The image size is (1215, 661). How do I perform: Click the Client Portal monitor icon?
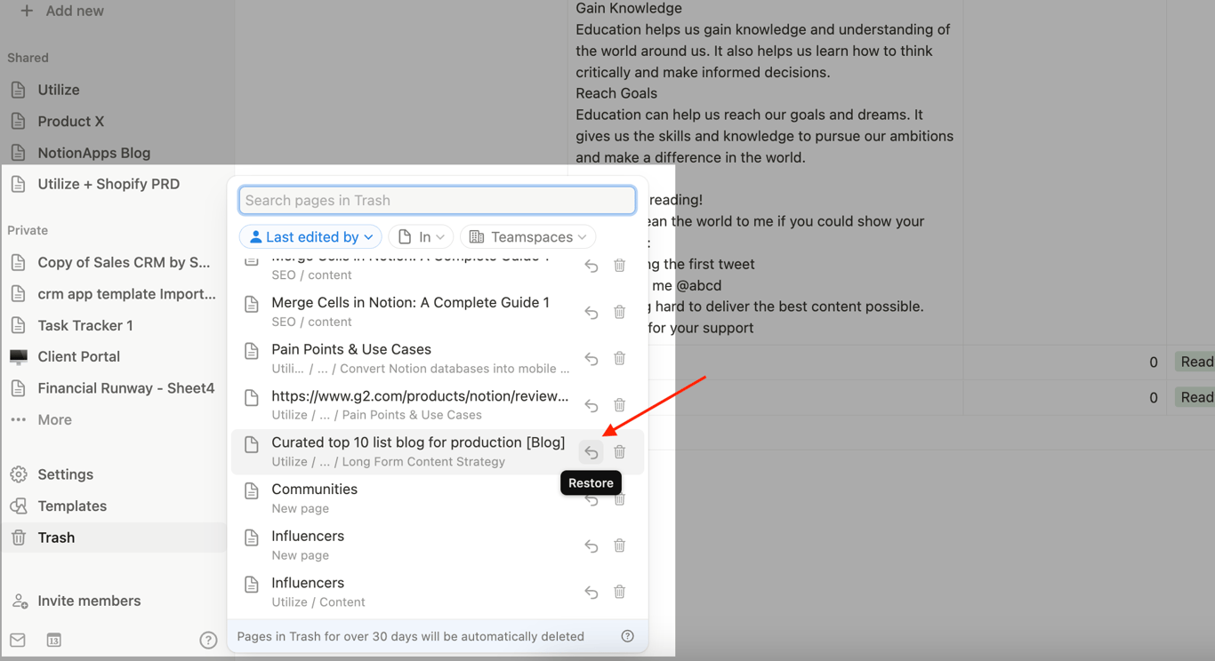coord(19,356)
